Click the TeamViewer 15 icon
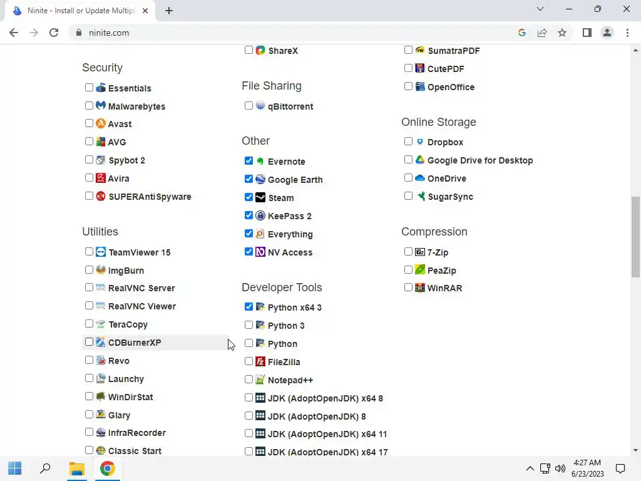The height and width of the screenshot is (481, 641). [101, 252]
